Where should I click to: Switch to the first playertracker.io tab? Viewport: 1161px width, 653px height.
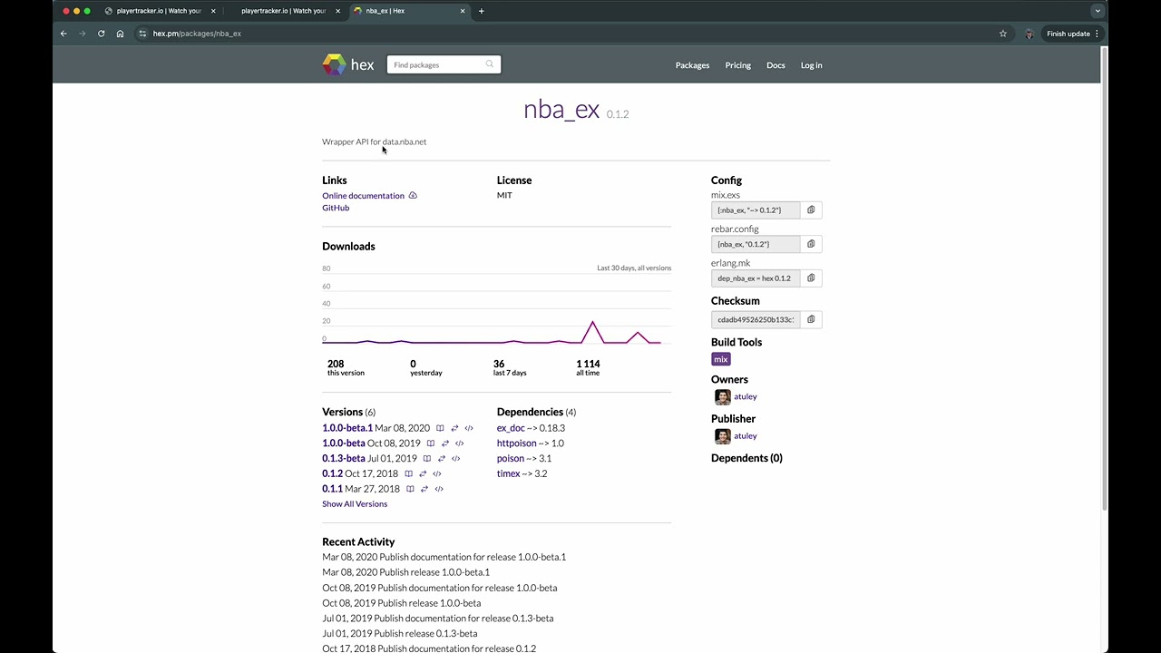[159, 11]
